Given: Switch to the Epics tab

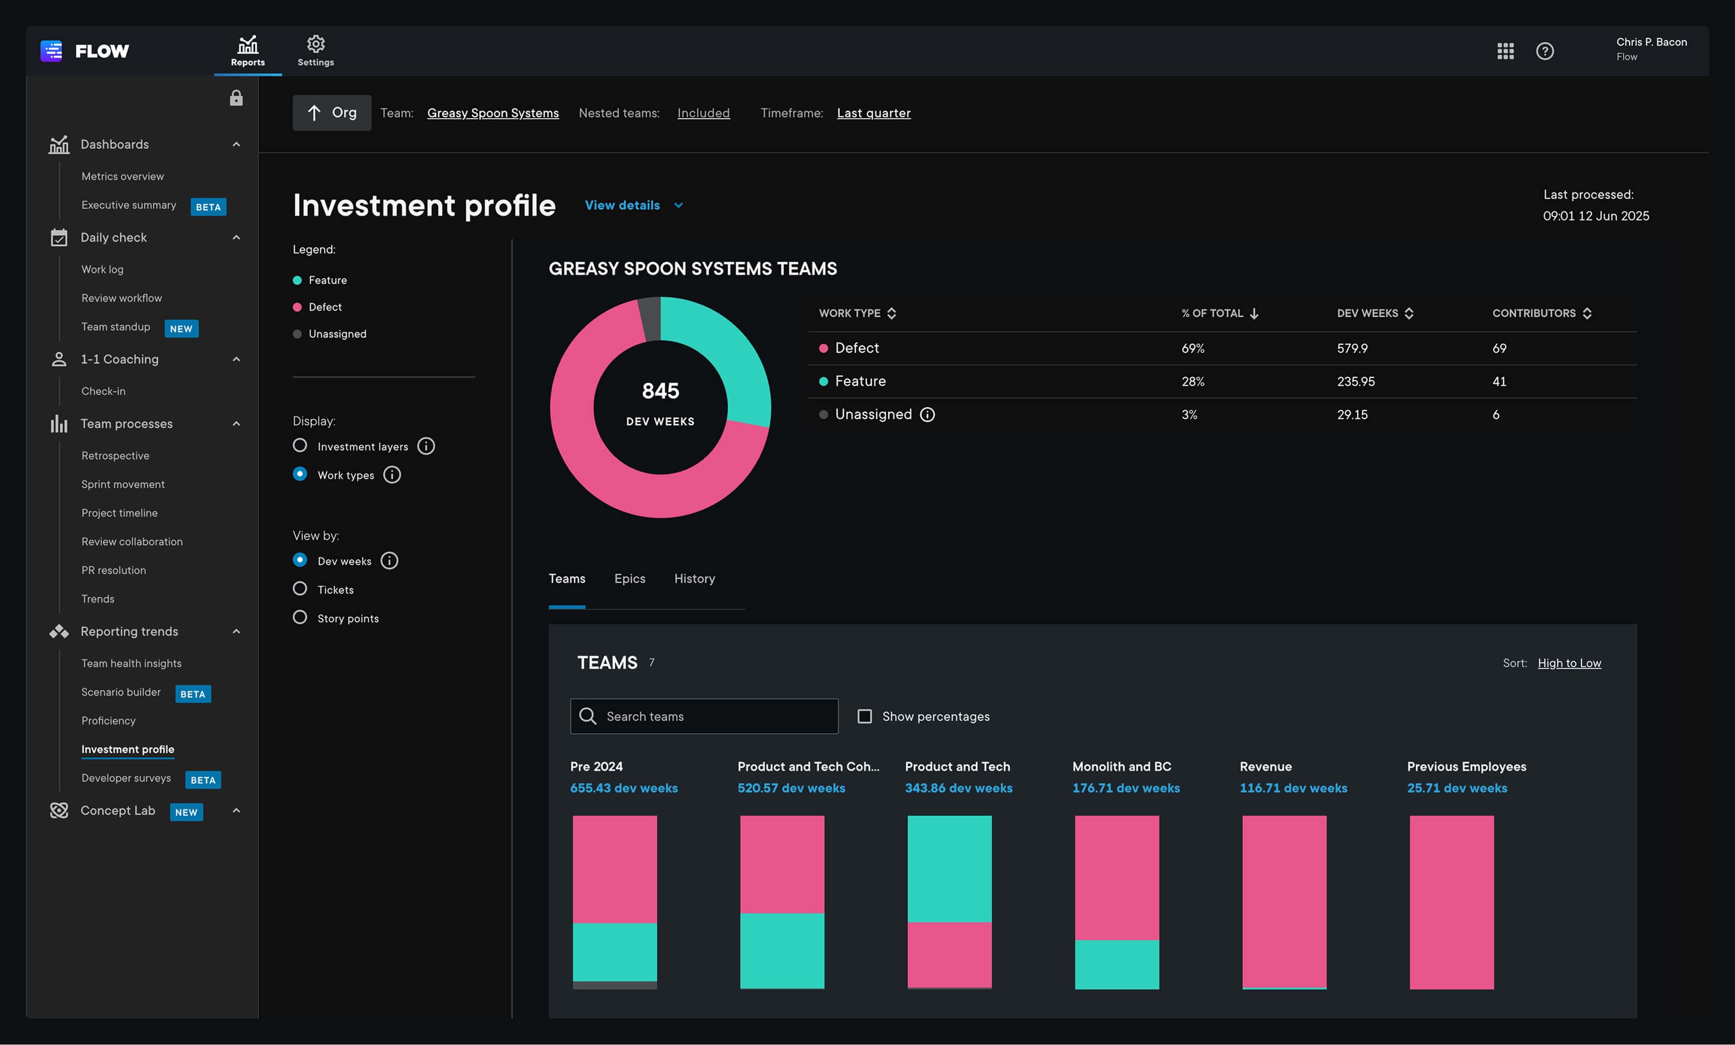Looking at the screenshot, I should click(629, 579).
